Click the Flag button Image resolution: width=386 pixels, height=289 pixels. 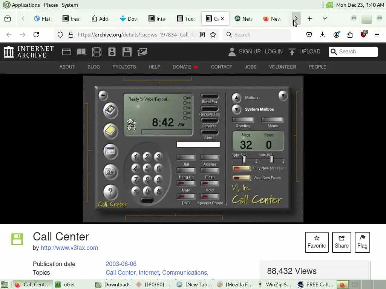click(x=362, y=242)
